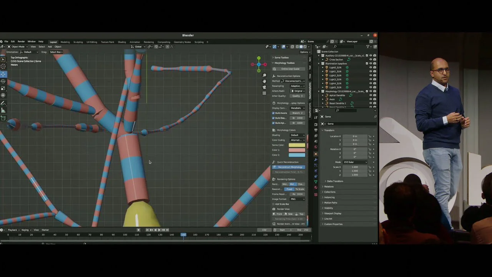Select the Annotate pencil tool
This screenshot has width=492, height=277.
tap(3, 103)
